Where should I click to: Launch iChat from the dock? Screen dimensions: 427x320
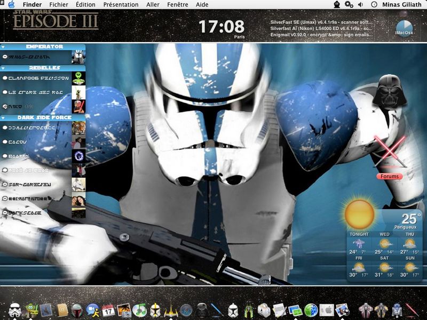pyautogui.click(x=92, y=310)
